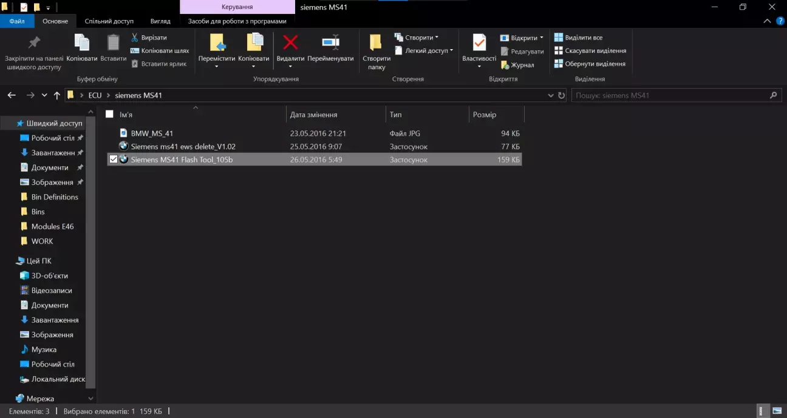Screen dimensions: 787x418
Task: Open the address bar history dropdown arrow
Action: (551, 95)
